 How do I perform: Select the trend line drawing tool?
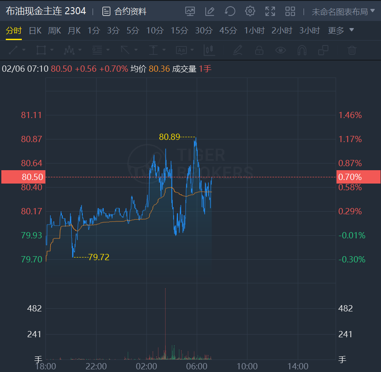(x=13, y=50)
